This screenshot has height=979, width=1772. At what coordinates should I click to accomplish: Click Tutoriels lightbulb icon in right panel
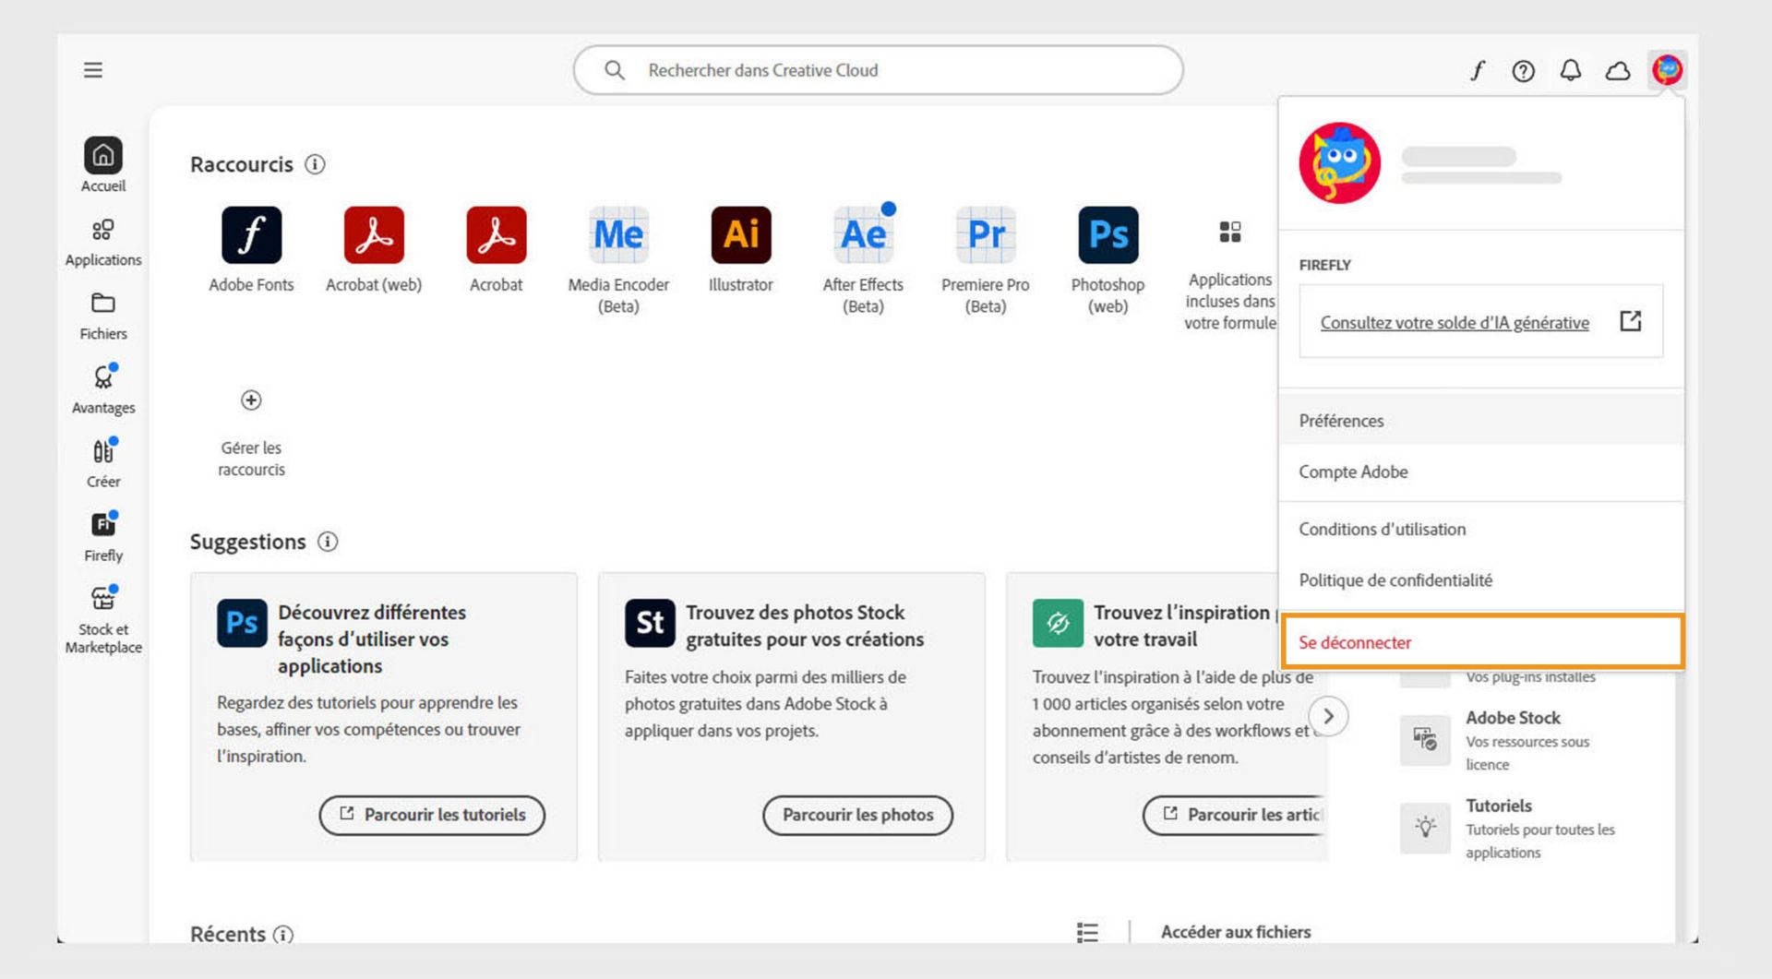1425,828
